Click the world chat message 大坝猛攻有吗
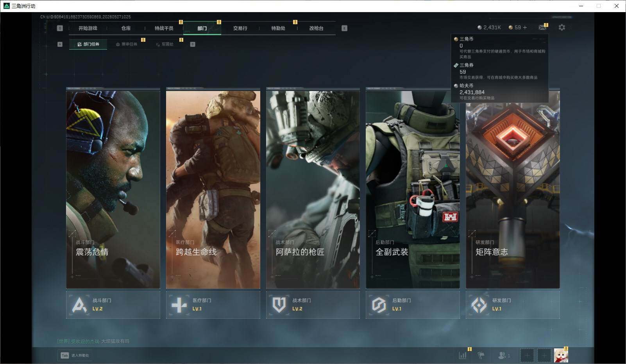Screen dimensions: 626x364 (x=115, y=341)
